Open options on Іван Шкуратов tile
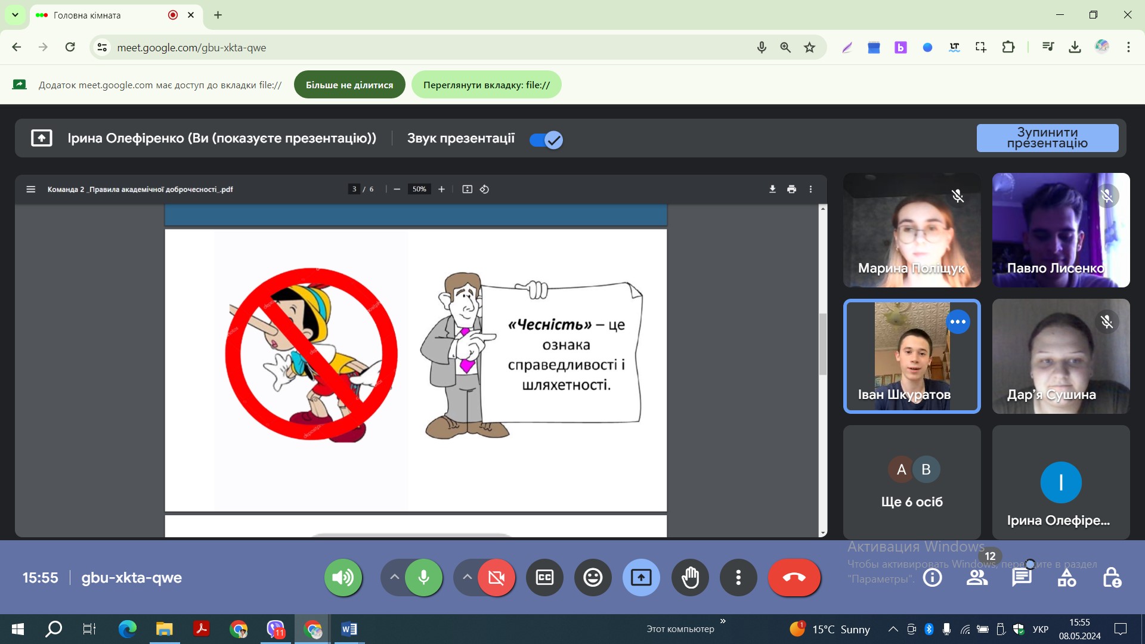Viewport: 1145px width, 644px height. pyautogui.click(x=958, y=322)
